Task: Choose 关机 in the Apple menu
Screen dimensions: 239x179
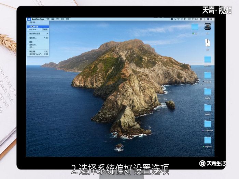Action: 38,47
